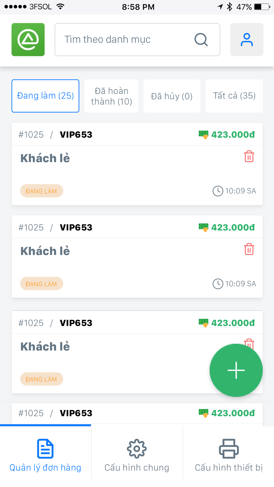Delete the first order with trash icon
This screenshot has width=274, height=487.
(249, 156)
